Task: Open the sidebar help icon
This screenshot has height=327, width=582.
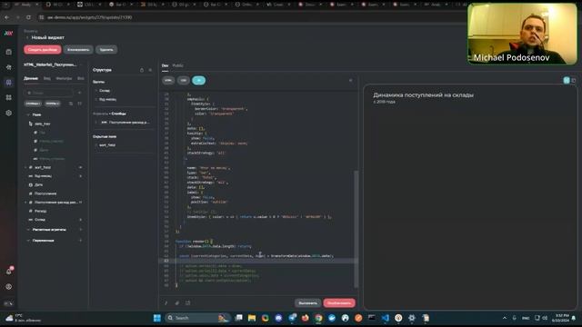Action: tap(8, 287)
